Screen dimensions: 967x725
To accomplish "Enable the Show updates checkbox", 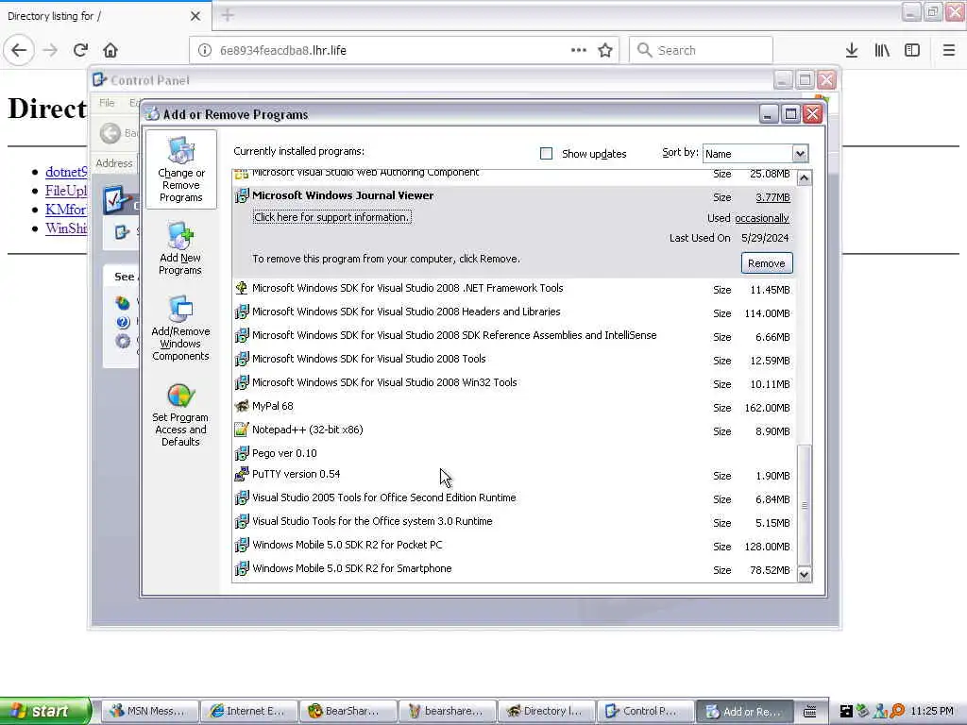I will 547,154.
